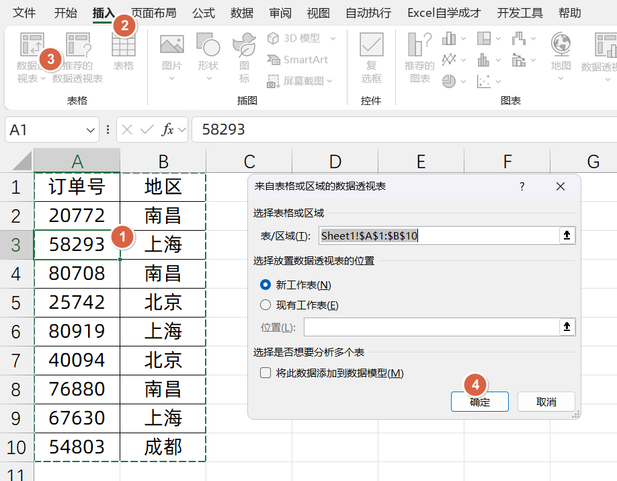Open the File (文件) tab
617x481 pixels.
[x=24, y=13]
